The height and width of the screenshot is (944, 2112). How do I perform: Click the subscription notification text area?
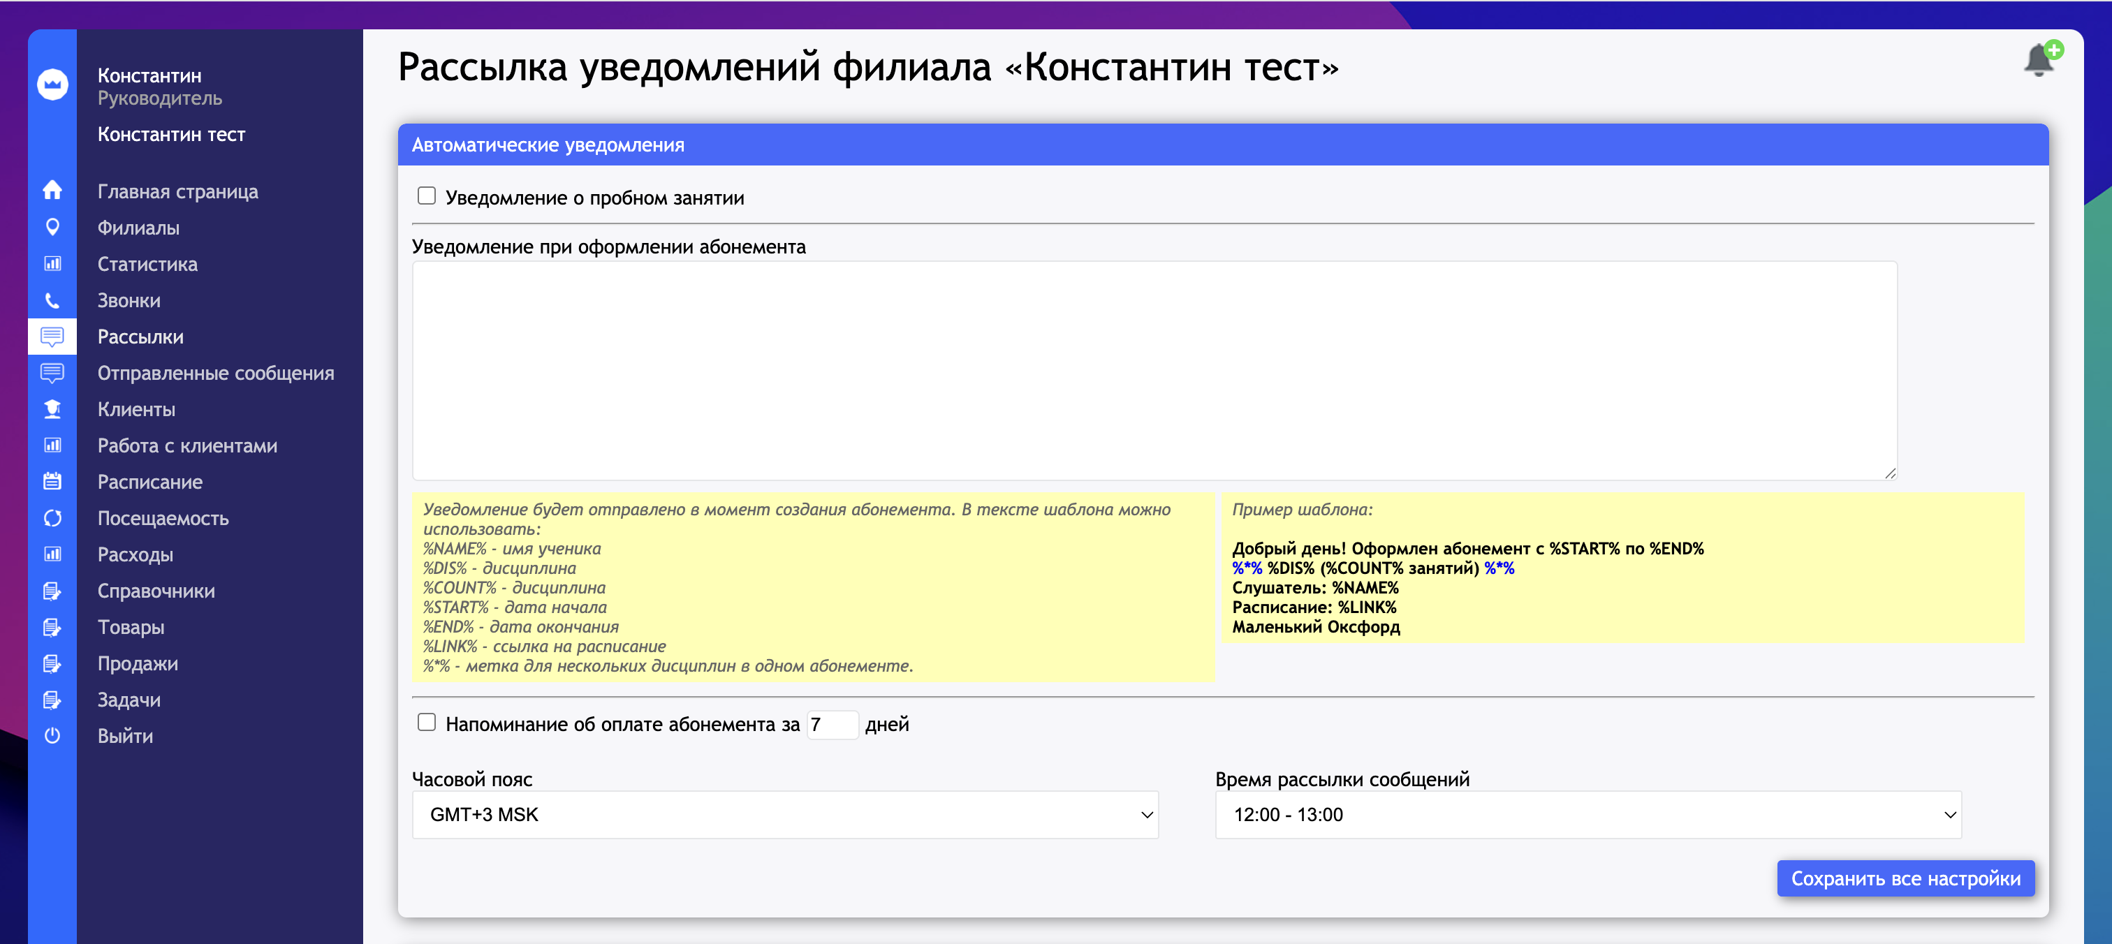pos(1154,370)
